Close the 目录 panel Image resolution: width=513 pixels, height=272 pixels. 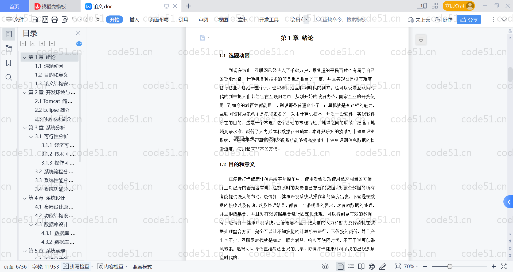78,33
